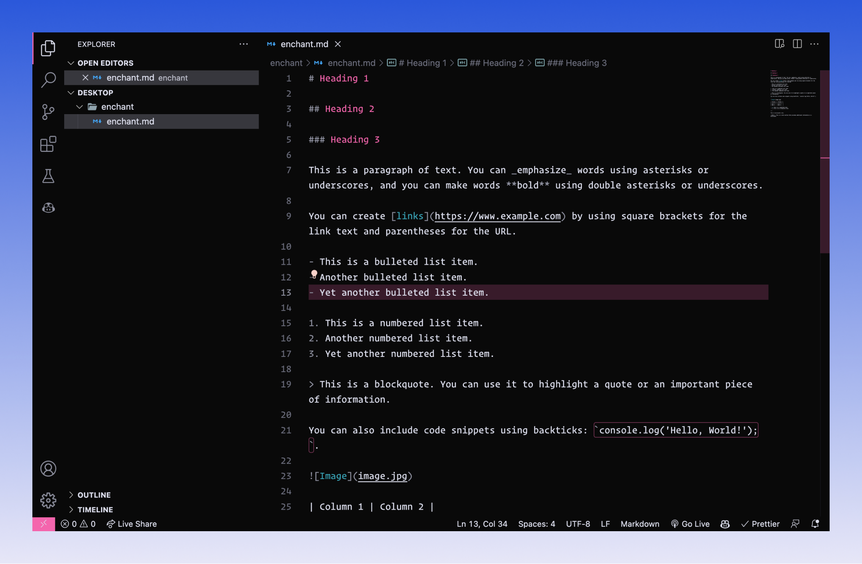Screen dimensions: 862x564
Task: Open Explorer more actions menu
Action: [x=243, y=44]
